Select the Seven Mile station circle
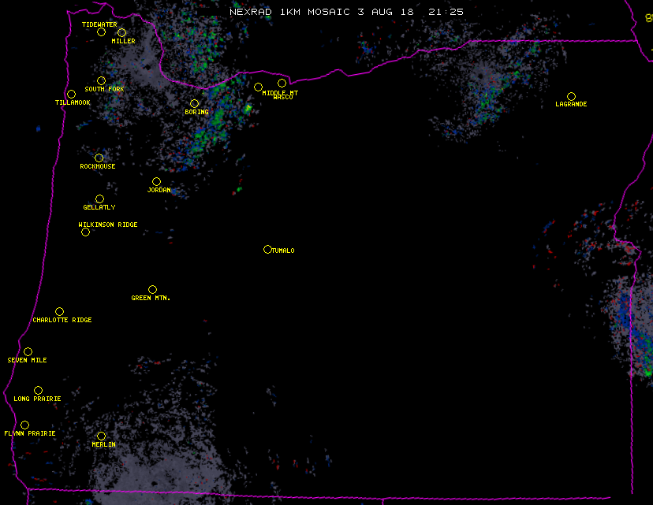Viewport: 653px width, 505px height. [x=28, y=352]
